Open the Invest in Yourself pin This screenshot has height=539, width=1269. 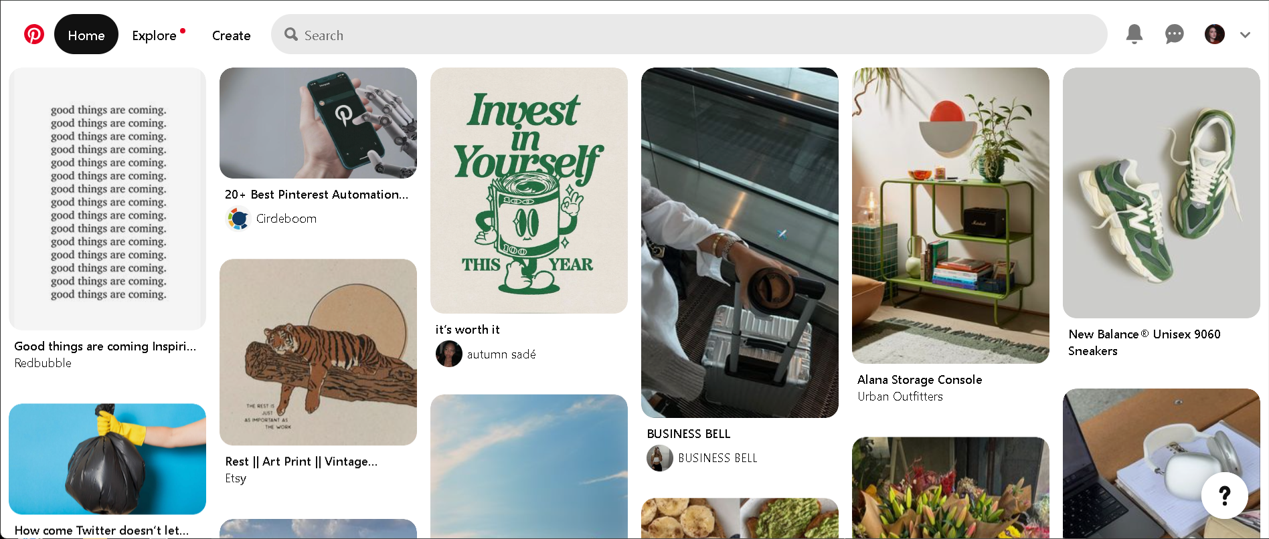pyautogui.click(x=529, y=190)
